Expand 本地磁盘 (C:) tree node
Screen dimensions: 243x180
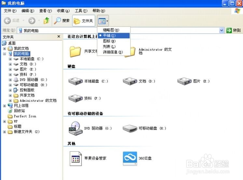click(x=10, y=59)
